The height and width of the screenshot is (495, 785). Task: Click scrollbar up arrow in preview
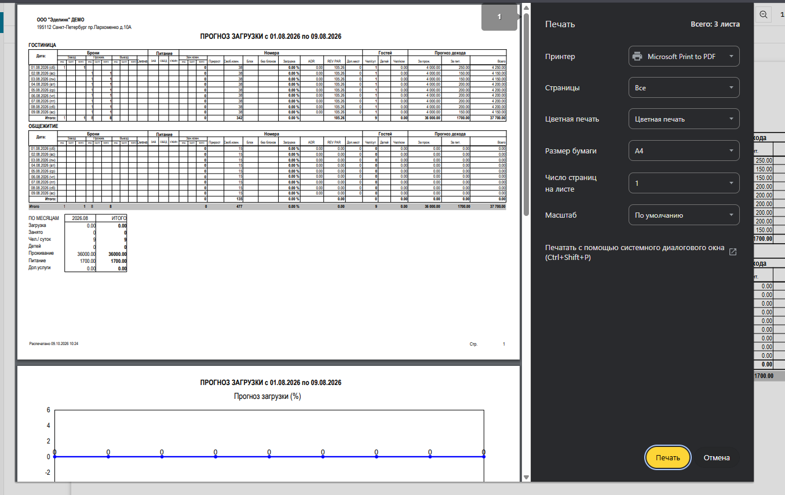526,7
